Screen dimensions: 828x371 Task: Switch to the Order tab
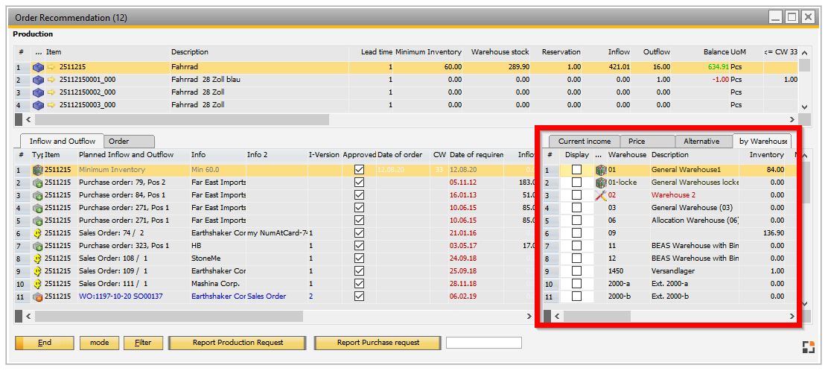(119, 141)
